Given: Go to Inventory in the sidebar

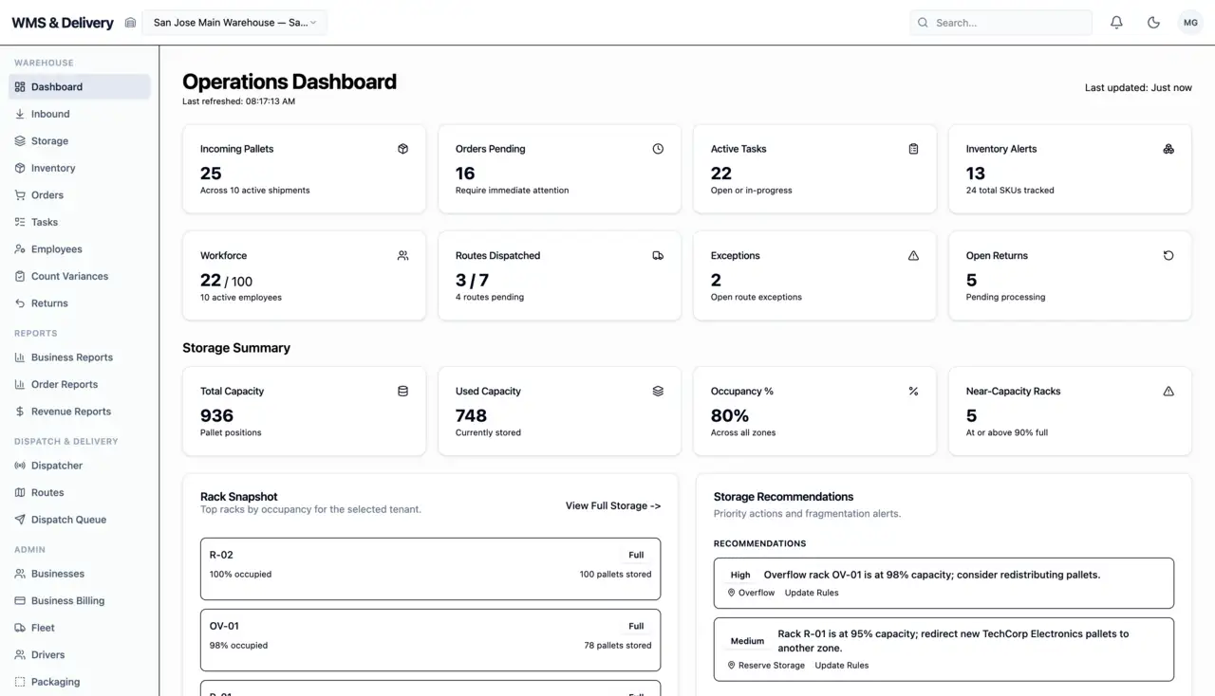Looking at the screenshot, I should (x=80, y=168).
